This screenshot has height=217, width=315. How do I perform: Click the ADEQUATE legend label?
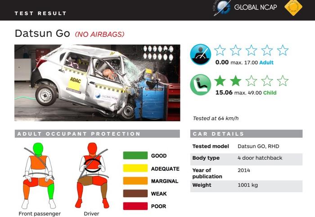click(165, 169)
